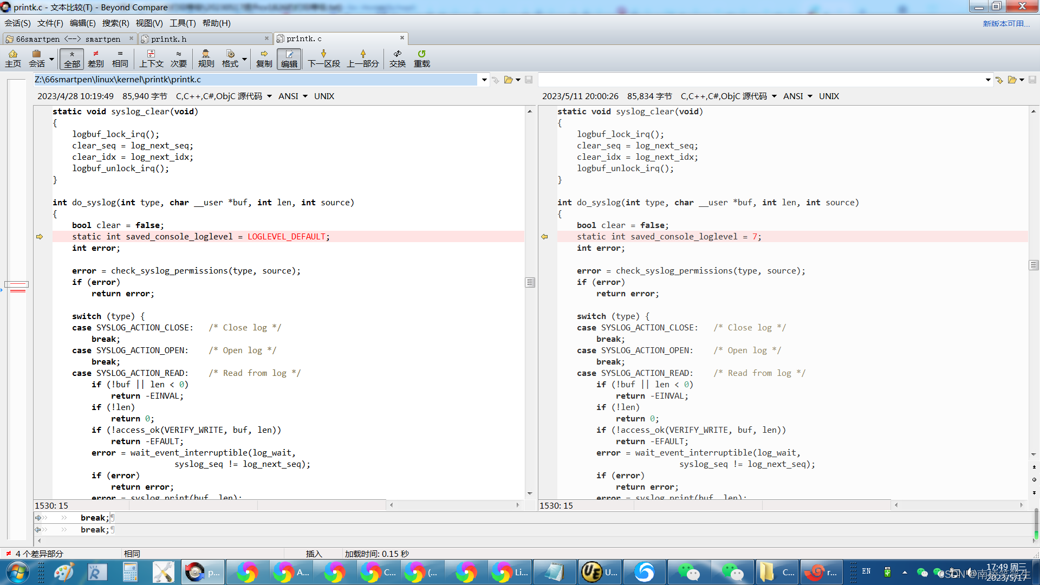Toggle the 相同 (Same) display filter

[120, 58]
